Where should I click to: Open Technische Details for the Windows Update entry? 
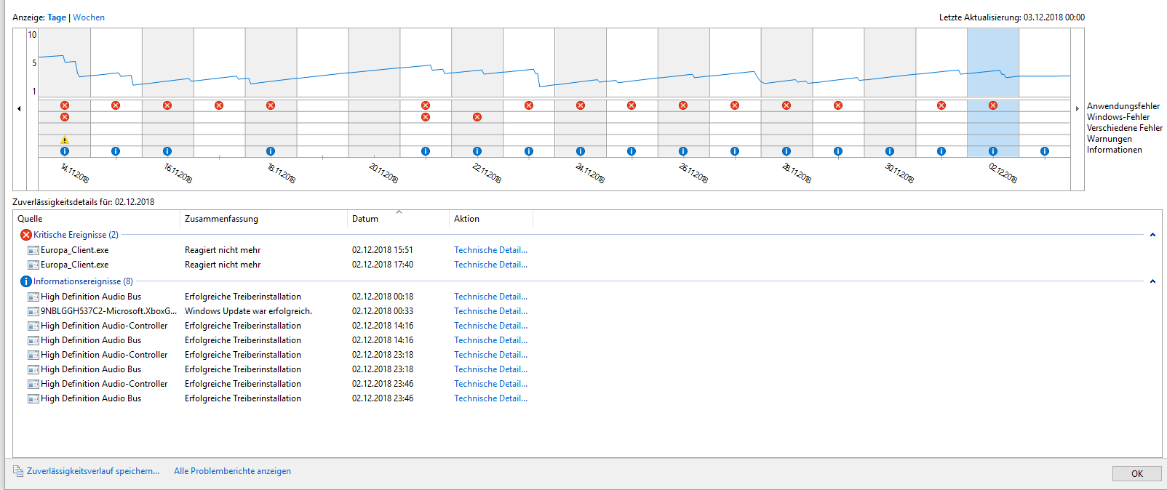click(491, 311)
